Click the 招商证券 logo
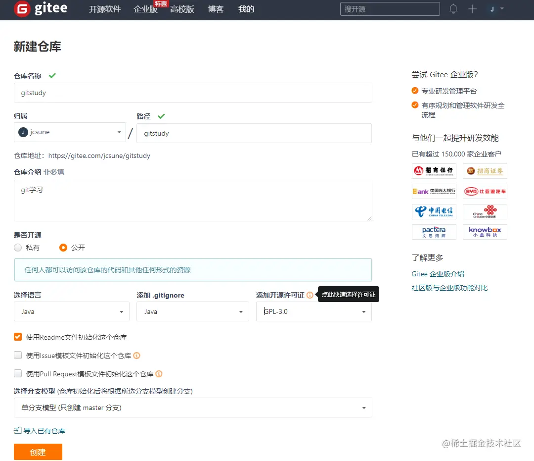 coord(485,171)
